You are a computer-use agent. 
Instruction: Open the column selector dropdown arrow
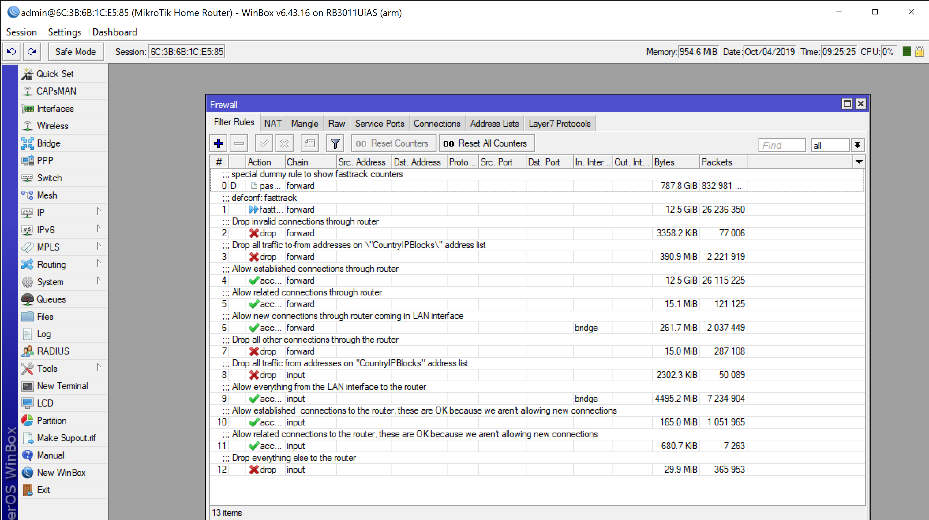tap(859, 162)
